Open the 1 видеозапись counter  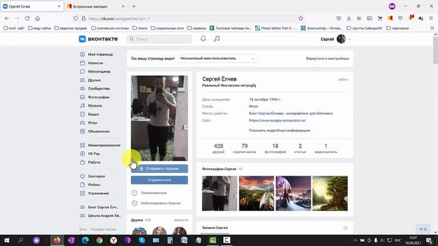pyautogui.click(x=326, y=148)
